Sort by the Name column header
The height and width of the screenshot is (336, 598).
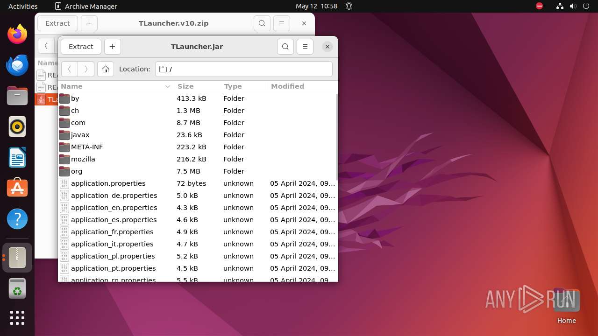(116, 86)
